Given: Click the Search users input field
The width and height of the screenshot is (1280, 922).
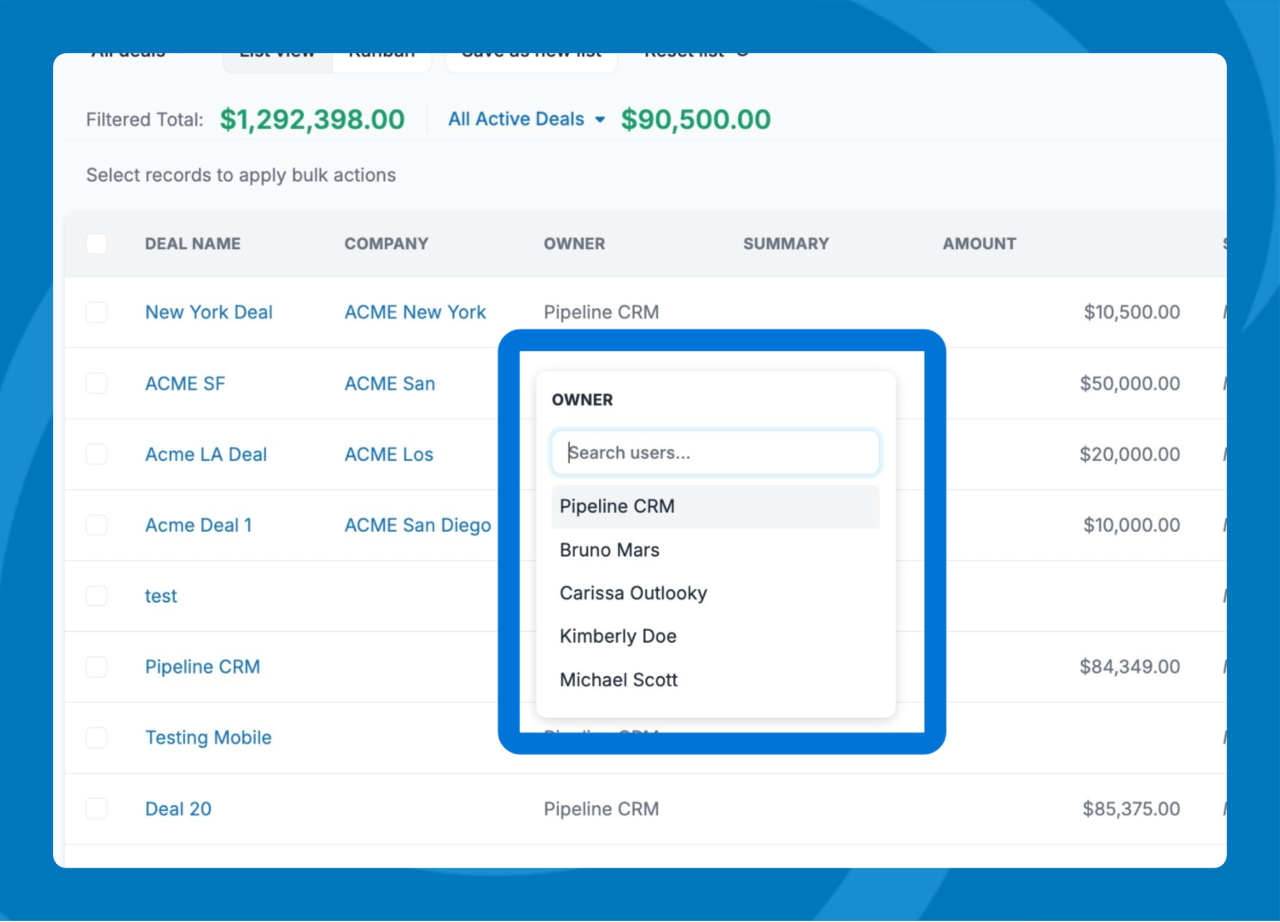Looking at the screenshot, I should [715, 452].
